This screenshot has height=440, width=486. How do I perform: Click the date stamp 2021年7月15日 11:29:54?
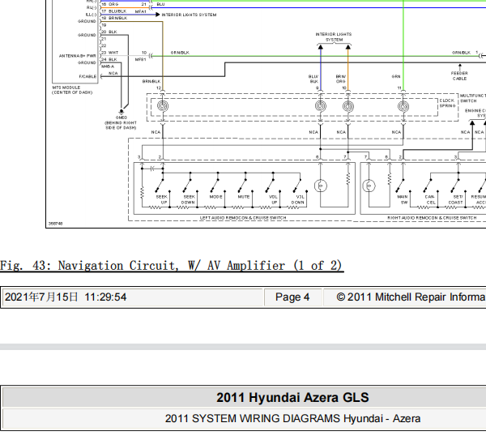[x=66, y=297]
